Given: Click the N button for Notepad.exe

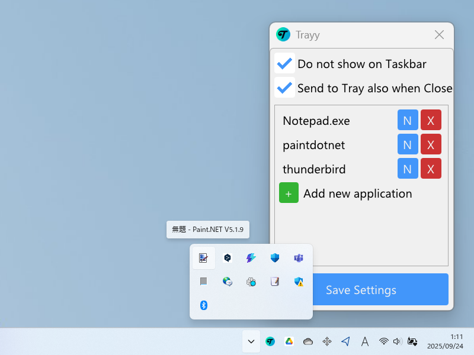Looking at the screenshot, I should [408, 120].
